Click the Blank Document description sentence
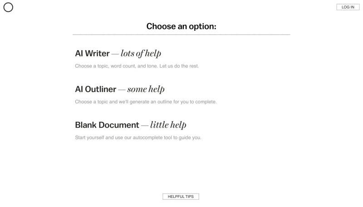Screen dimensions: 363x207 138,138
